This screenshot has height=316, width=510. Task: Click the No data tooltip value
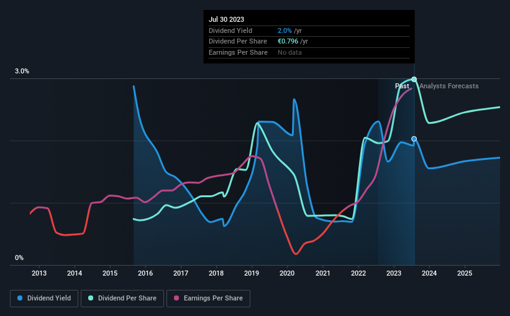[289, 52]
